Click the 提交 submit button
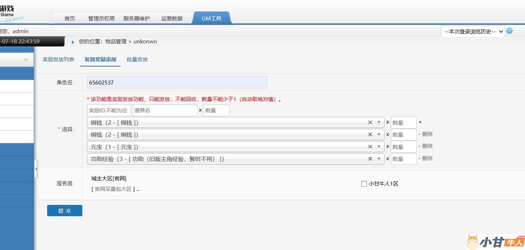This screenshot has height=250, width=525. point(65,211)
